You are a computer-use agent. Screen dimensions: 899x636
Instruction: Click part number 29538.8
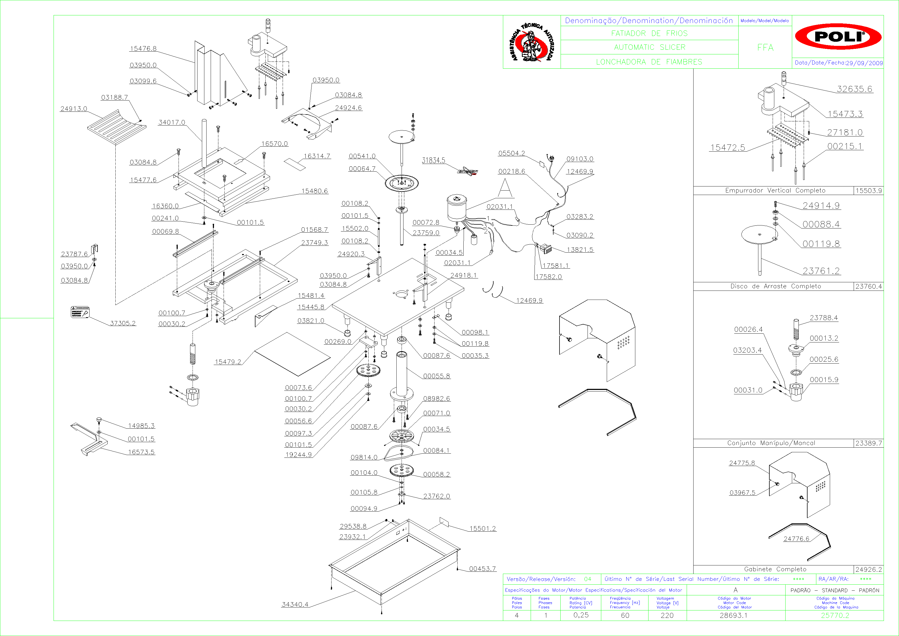tap(353, 526)
